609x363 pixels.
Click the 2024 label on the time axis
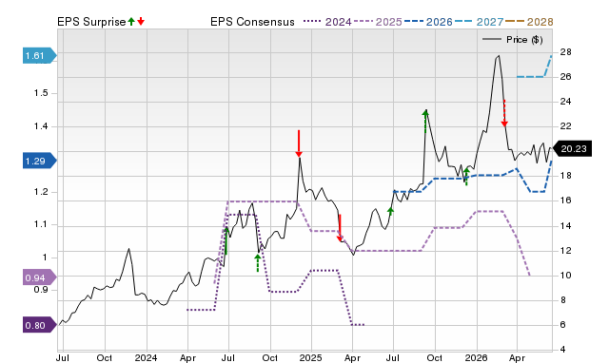pos(146,357)
